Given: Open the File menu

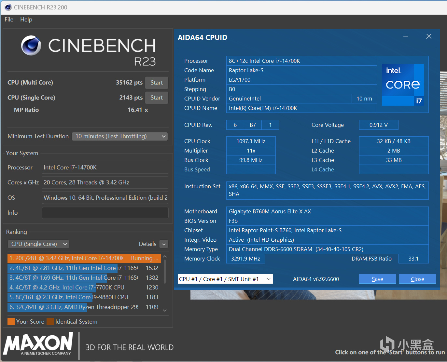Looking at the screenshot, I should [9, 20].
